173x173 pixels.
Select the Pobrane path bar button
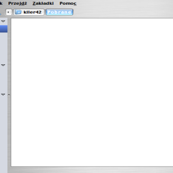coord(59,12)
